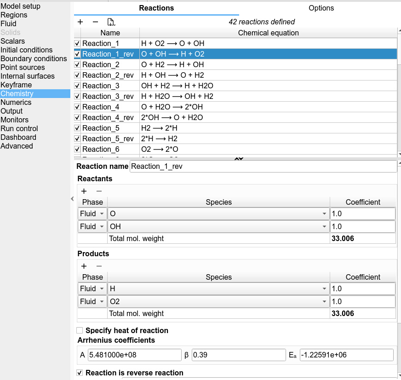Switch to the Options tab
The height and width of the screenshot is (380, 401).
click(321, 8)
